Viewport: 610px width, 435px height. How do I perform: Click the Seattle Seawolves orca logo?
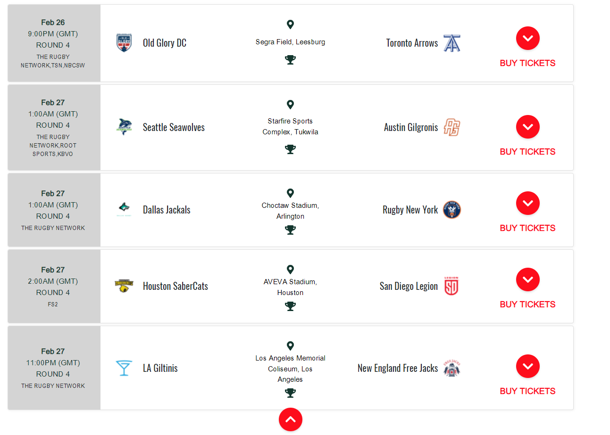124,127
